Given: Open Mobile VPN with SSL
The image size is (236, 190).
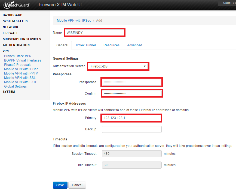Looking at the screenshot, I should (x=20, y=78).
